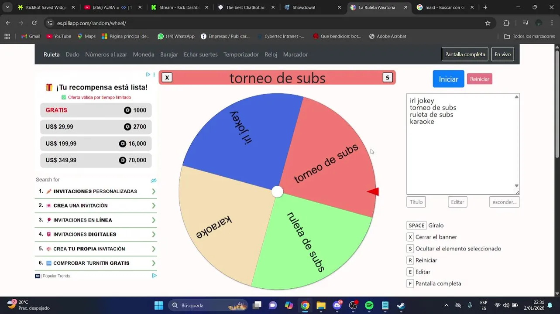This screenshot has height=314, width=560.
Task: Select the GRATIS 1000 coins offer
Action: click(x=96, y=110)
